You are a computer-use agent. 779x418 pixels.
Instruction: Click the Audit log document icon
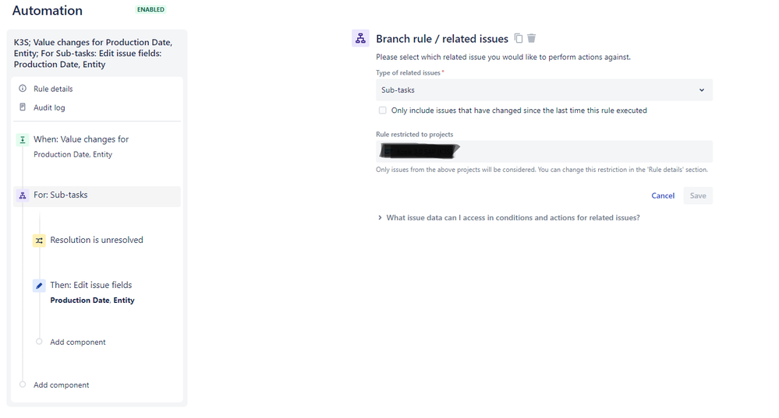[x=23, y=107]
